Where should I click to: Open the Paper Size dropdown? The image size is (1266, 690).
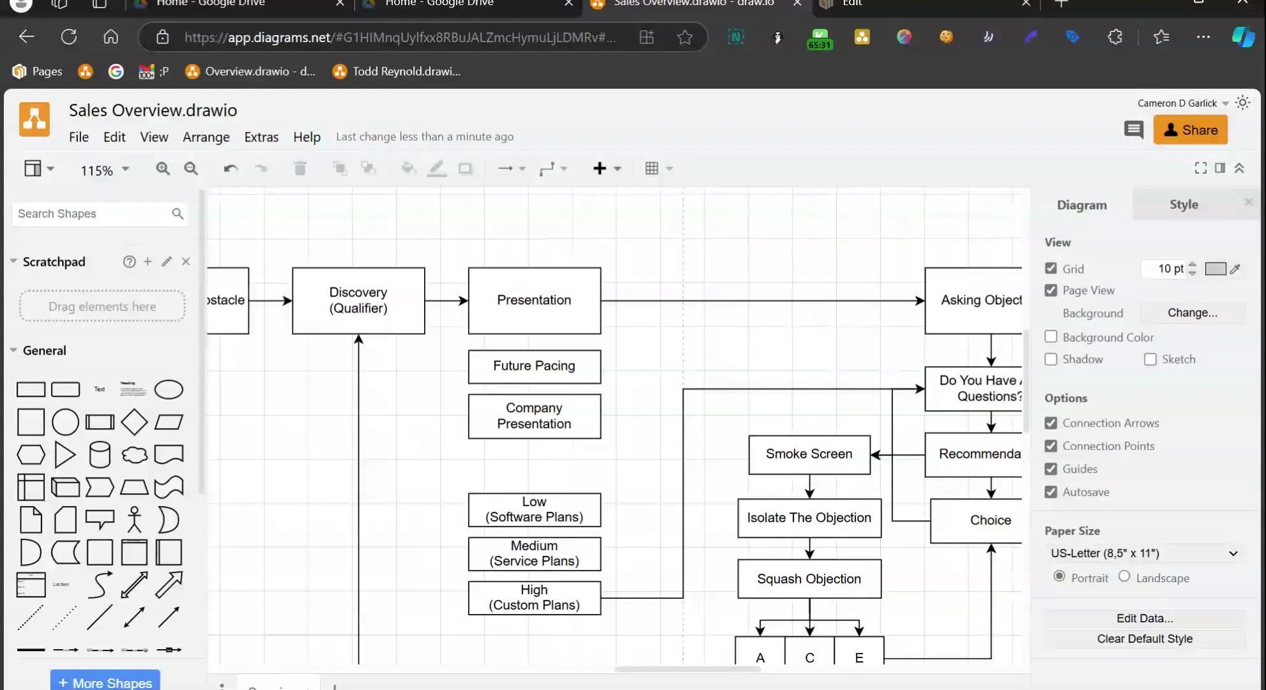pos(1143,553)
